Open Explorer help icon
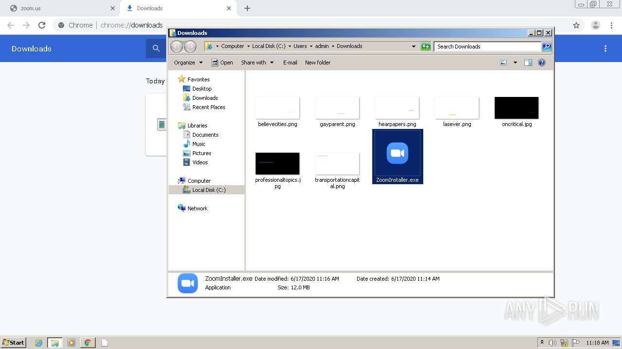Screen dimensions: 622x349 pos(542,63)
